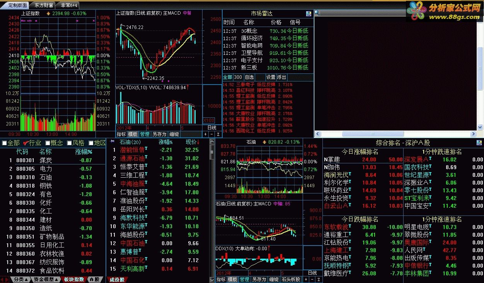Switch to 东方财富 tab
Screen dimensions: 484x283
(x=43, y=5)
